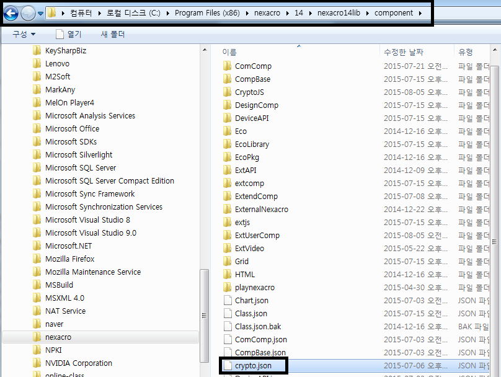Select NVIDIA Corporation folder in tree

click(79, 363)
